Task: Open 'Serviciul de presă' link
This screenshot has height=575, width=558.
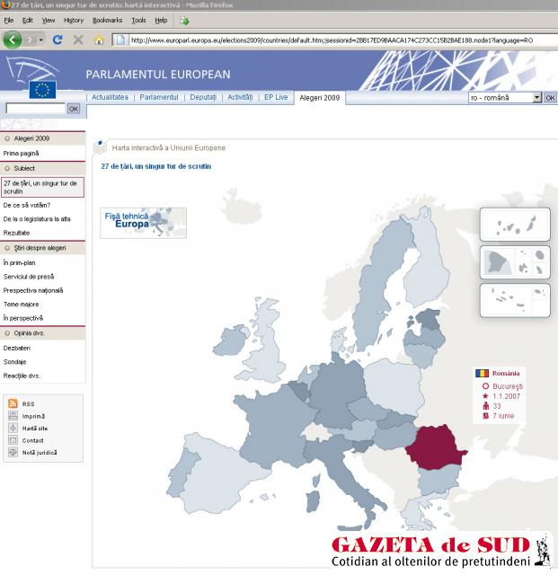Action: coord(29,277)
